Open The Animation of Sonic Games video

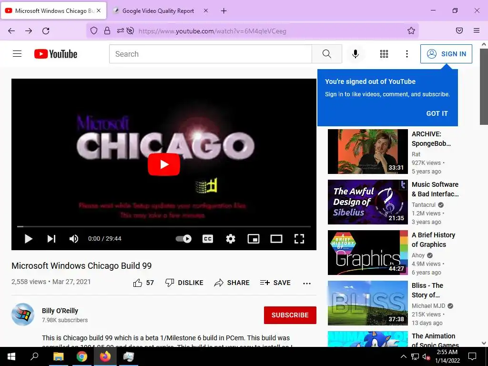367,339
